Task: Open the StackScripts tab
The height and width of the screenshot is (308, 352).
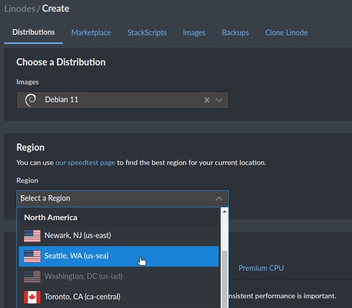Action: click(147, 33)
